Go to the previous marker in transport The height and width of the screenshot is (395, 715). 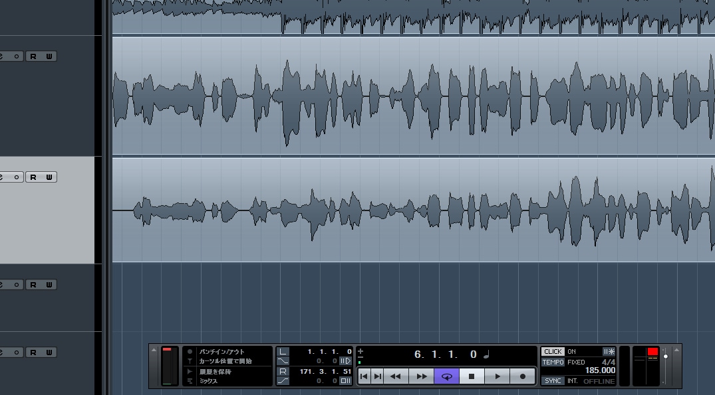tap(364, 376)
